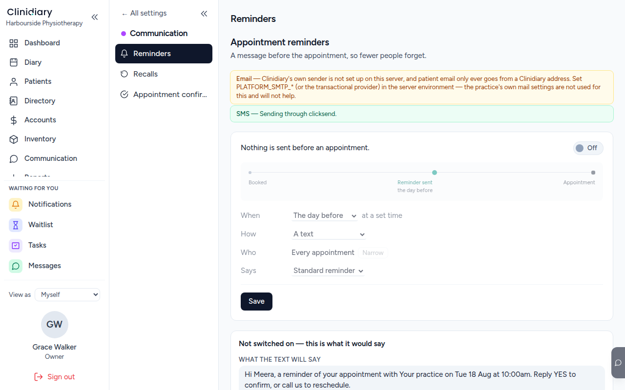Collapse the settings panel with the chevrons
This screenshot has width=625, height=390.
click(204, 14)
